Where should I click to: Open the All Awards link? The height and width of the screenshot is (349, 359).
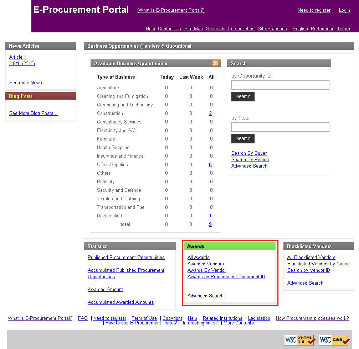pyautogui.click(x=199, y=258)
